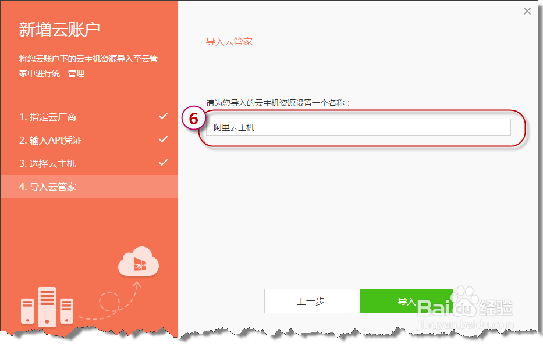
Task: Close the 新增云账户 dialog with the X
Action: tap(527, 11)
